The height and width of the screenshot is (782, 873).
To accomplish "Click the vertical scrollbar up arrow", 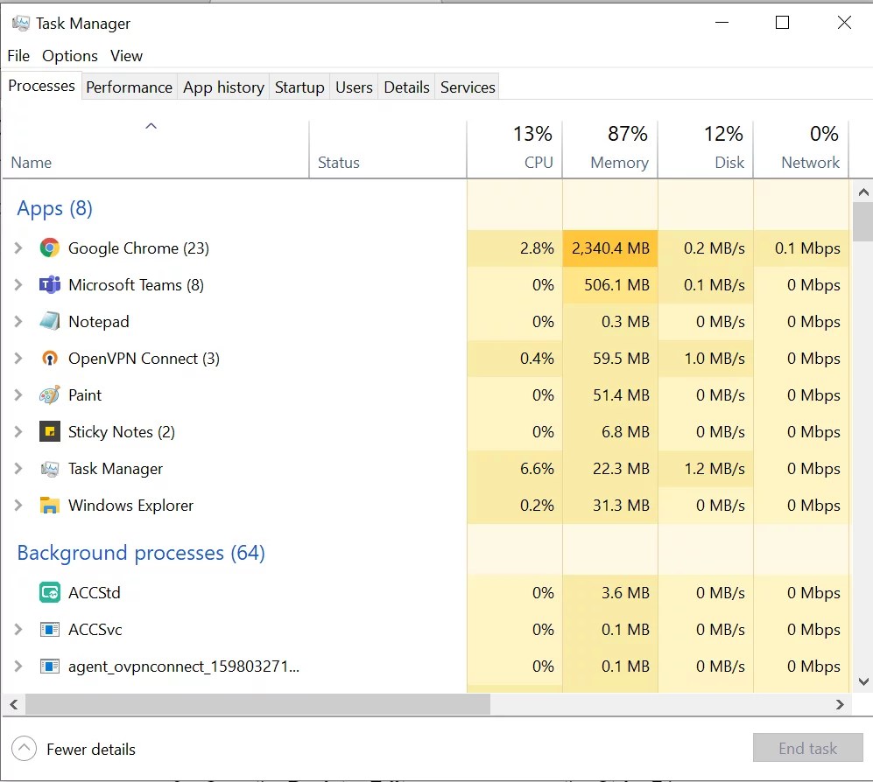I will coord(863,192).
